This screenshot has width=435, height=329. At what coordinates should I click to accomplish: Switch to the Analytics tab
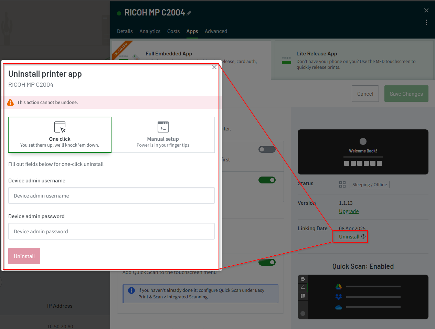coord(150,31)
